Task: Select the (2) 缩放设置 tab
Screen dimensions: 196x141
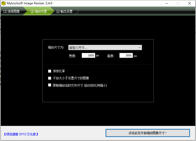Action: click(39, 11)
